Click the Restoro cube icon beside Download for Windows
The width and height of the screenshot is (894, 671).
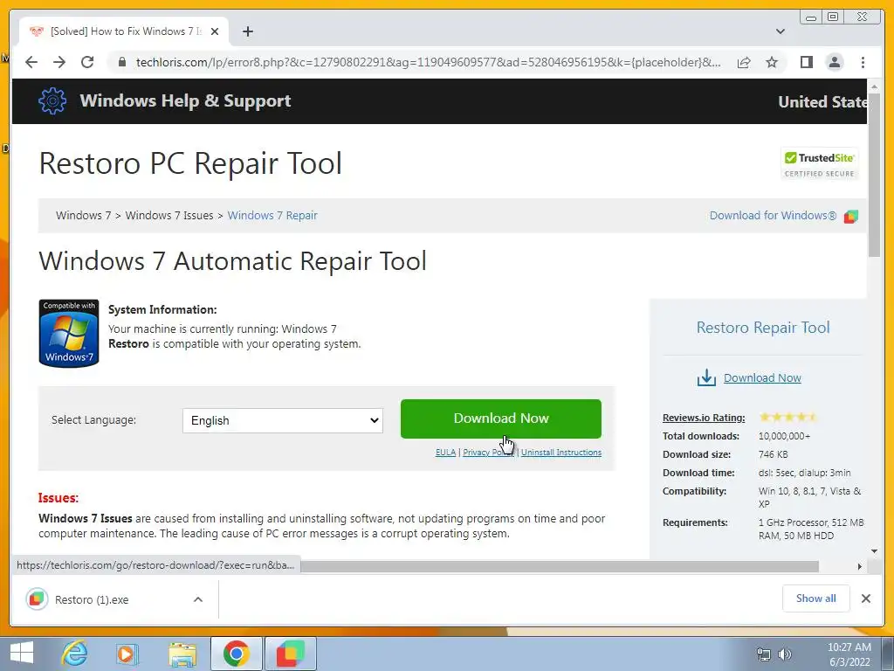pos(850,217)
